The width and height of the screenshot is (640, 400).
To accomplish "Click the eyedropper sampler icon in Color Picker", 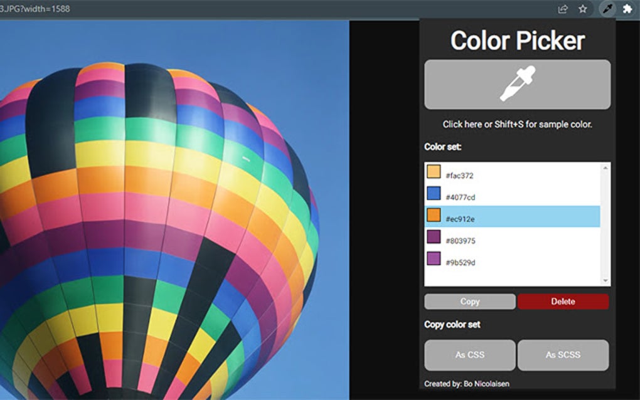I will coord(516,84).
